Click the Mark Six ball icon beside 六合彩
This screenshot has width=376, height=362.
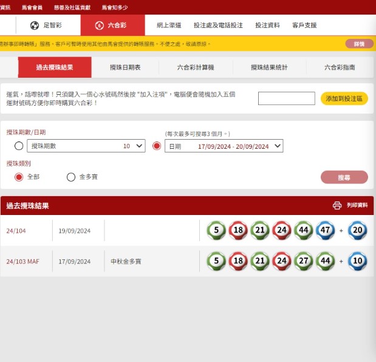pos(99,26)
